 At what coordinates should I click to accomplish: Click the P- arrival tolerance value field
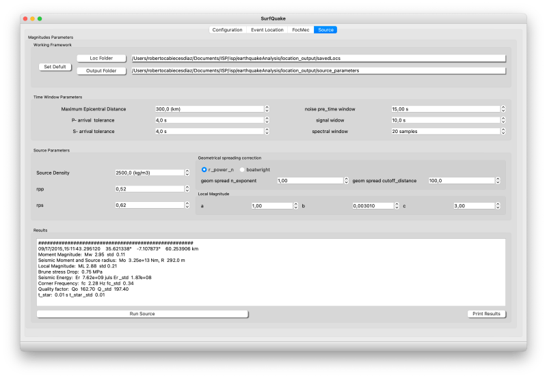(209, 120)
